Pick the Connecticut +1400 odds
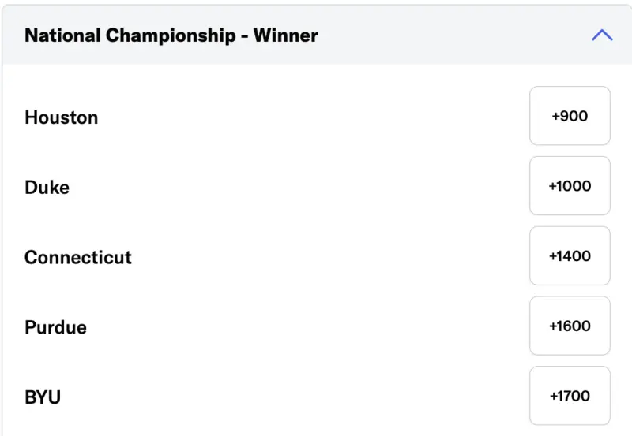The width and height of the screenshot is (632, 436). [x=570, y=256]
